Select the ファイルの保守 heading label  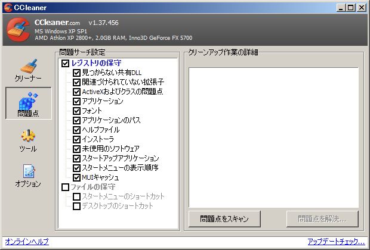tap(93, 187)
